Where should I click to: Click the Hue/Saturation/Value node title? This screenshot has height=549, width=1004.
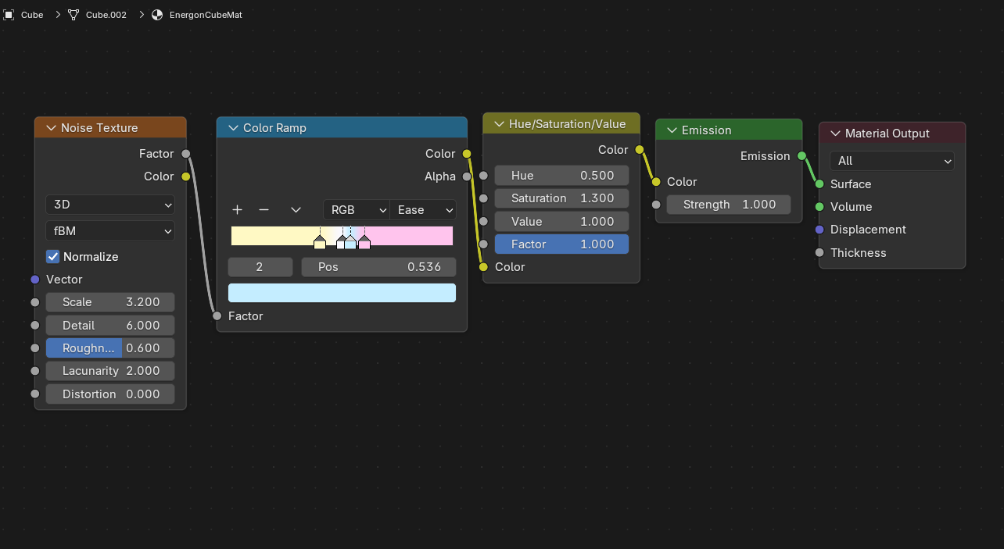[x=567, y=124]
